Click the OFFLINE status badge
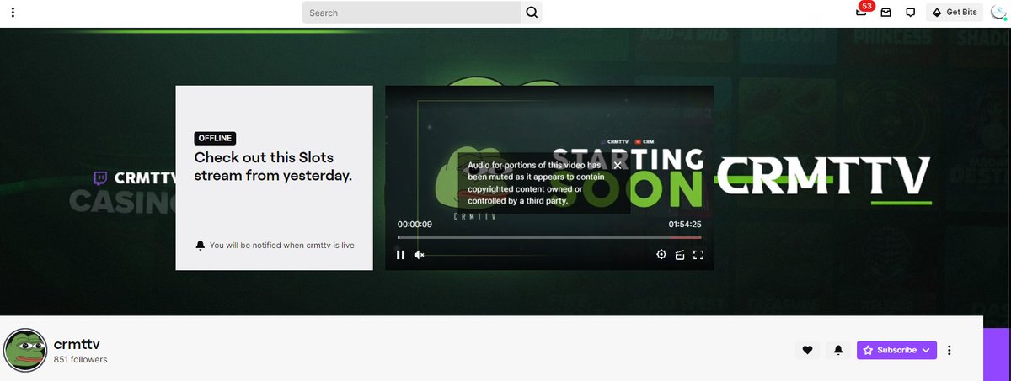 (x=215, y=138)
